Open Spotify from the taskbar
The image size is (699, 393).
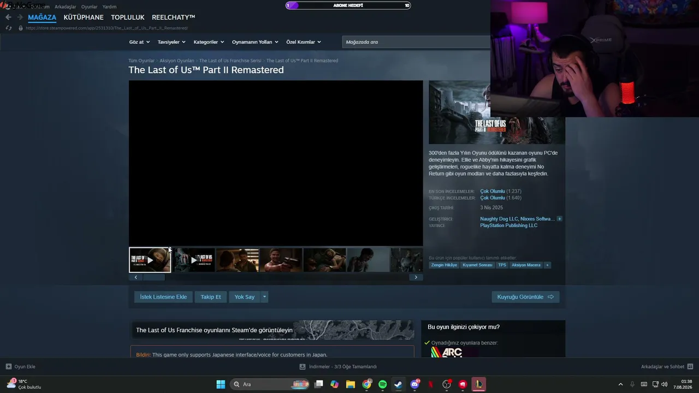pos(383,384)
